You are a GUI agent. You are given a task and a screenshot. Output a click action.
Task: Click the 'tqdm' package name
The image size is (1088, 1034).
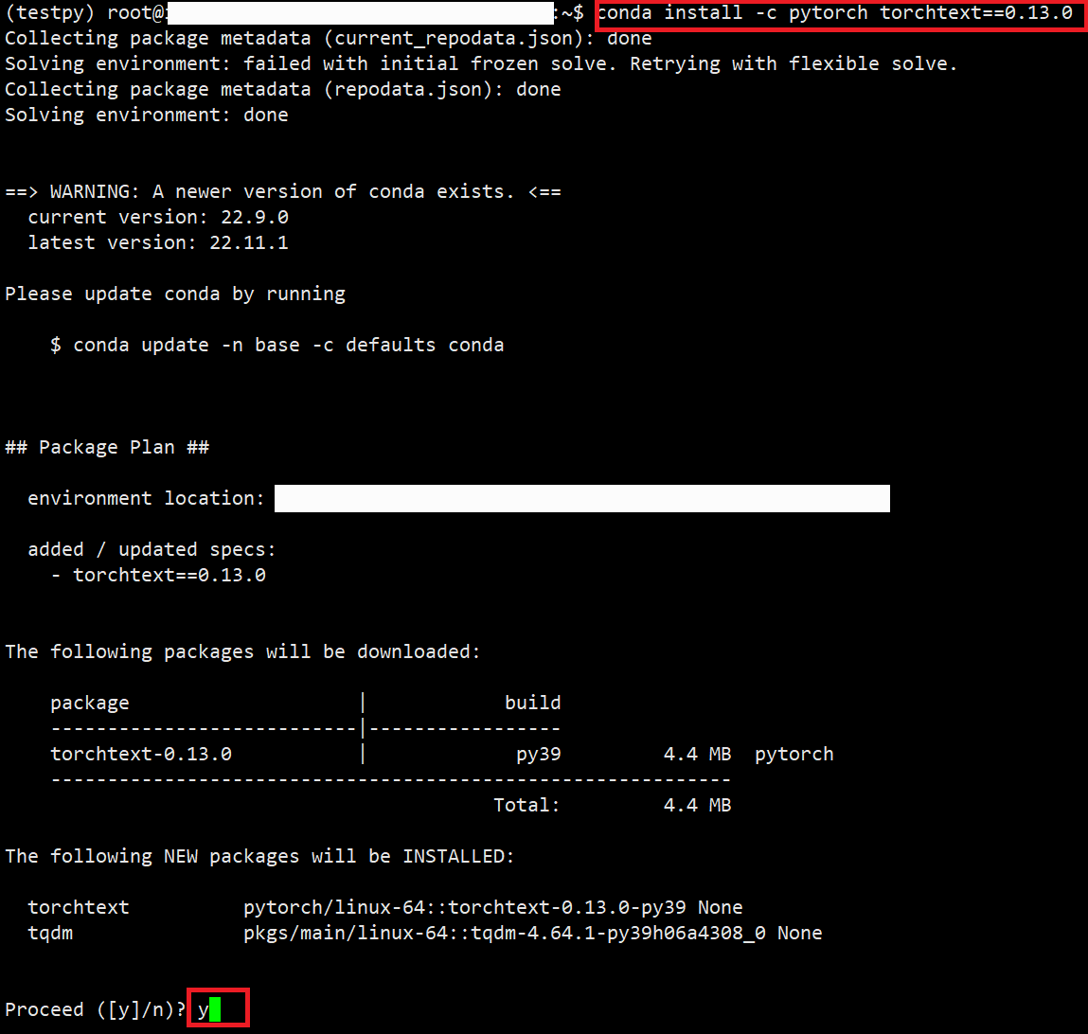click(x=50, y=934)
